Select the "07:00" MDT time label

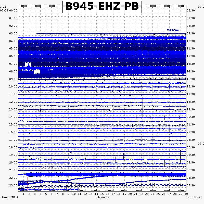click(13, 64)
